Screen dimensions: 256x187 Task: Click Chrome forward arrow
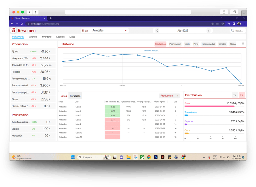17,24
